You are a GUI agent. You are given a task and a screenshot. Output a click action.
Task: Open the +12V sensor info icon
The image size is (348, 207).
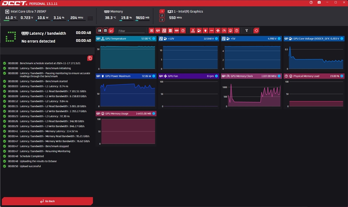tap(216, 39)
